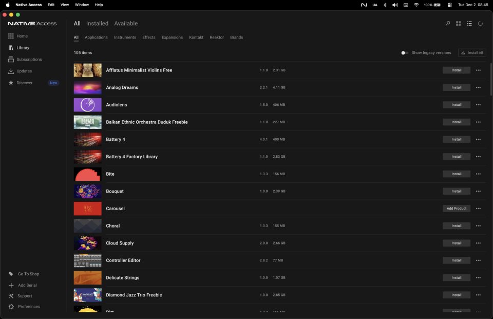
Task: Open more options for Cloud Supply
Action: point(478,243)
